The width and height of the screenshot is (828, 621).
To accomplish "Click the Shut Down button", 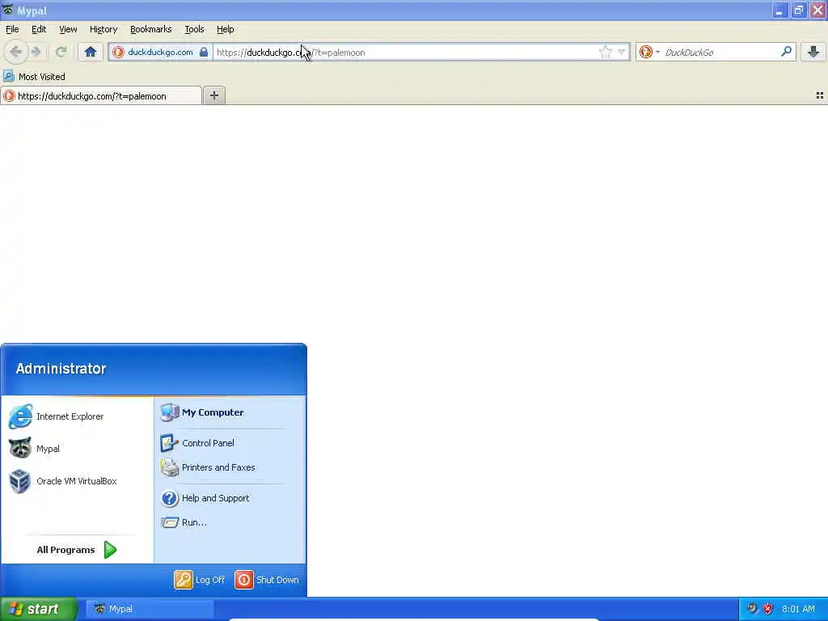I will 267,579.
